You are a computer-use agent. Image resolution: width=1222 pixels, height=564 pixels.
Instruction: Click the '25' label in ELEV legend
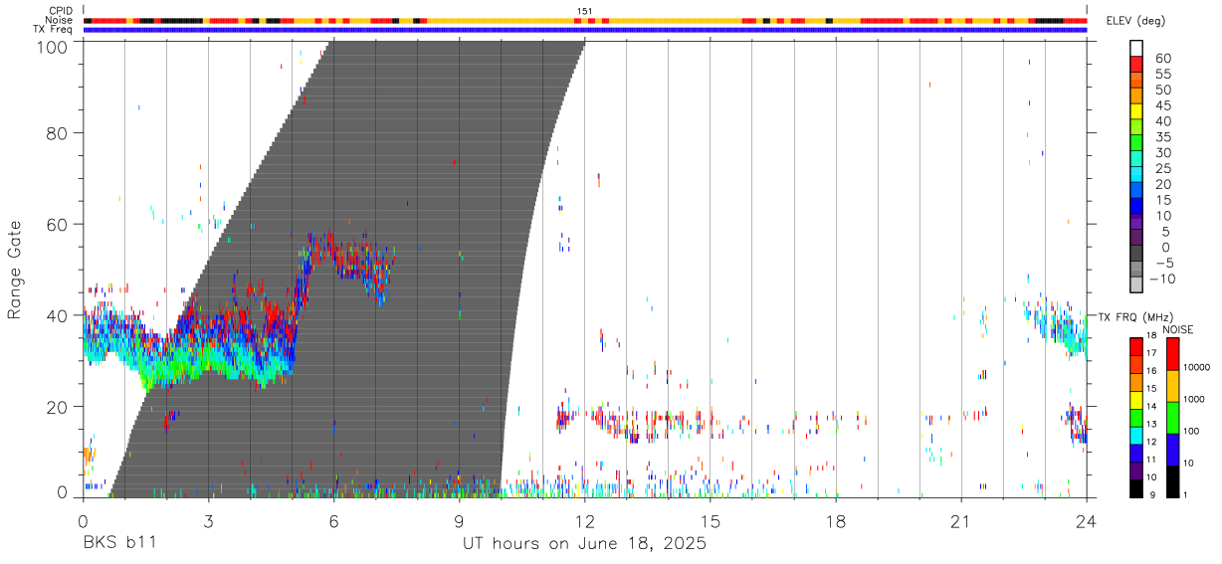1161,169
